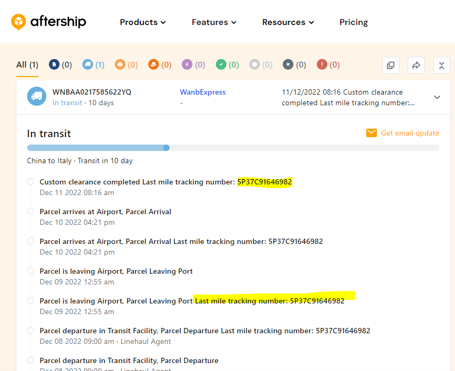Select the All (1) tab
The height and width of the screenshot is (371, 455).
pyautogui.click(x=27, y=65)
